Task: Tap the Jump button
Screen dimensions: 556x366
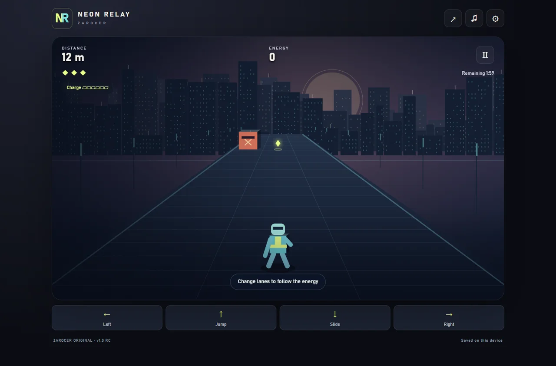Action: [221, 318]
